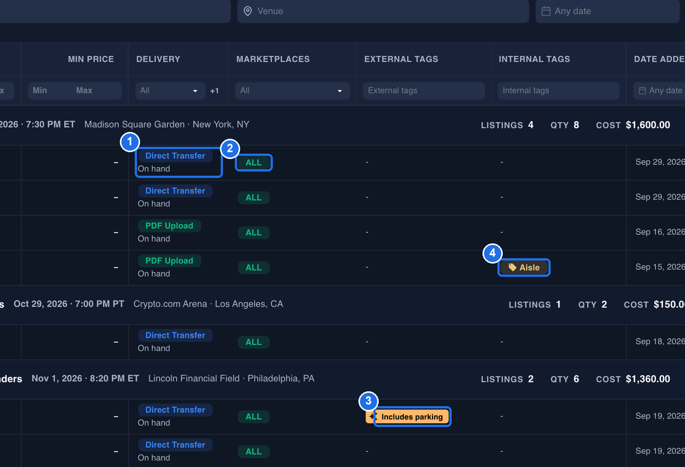Image resolution: width=685 pixels, height=467 pixels.
Task: Select Lincoln Financial Field · Philadelphia, PA text
Action: (232, 379)
